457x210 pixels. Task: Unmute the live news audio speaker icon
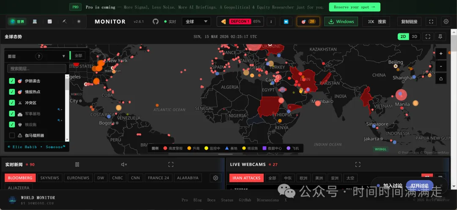coord(124,165)
